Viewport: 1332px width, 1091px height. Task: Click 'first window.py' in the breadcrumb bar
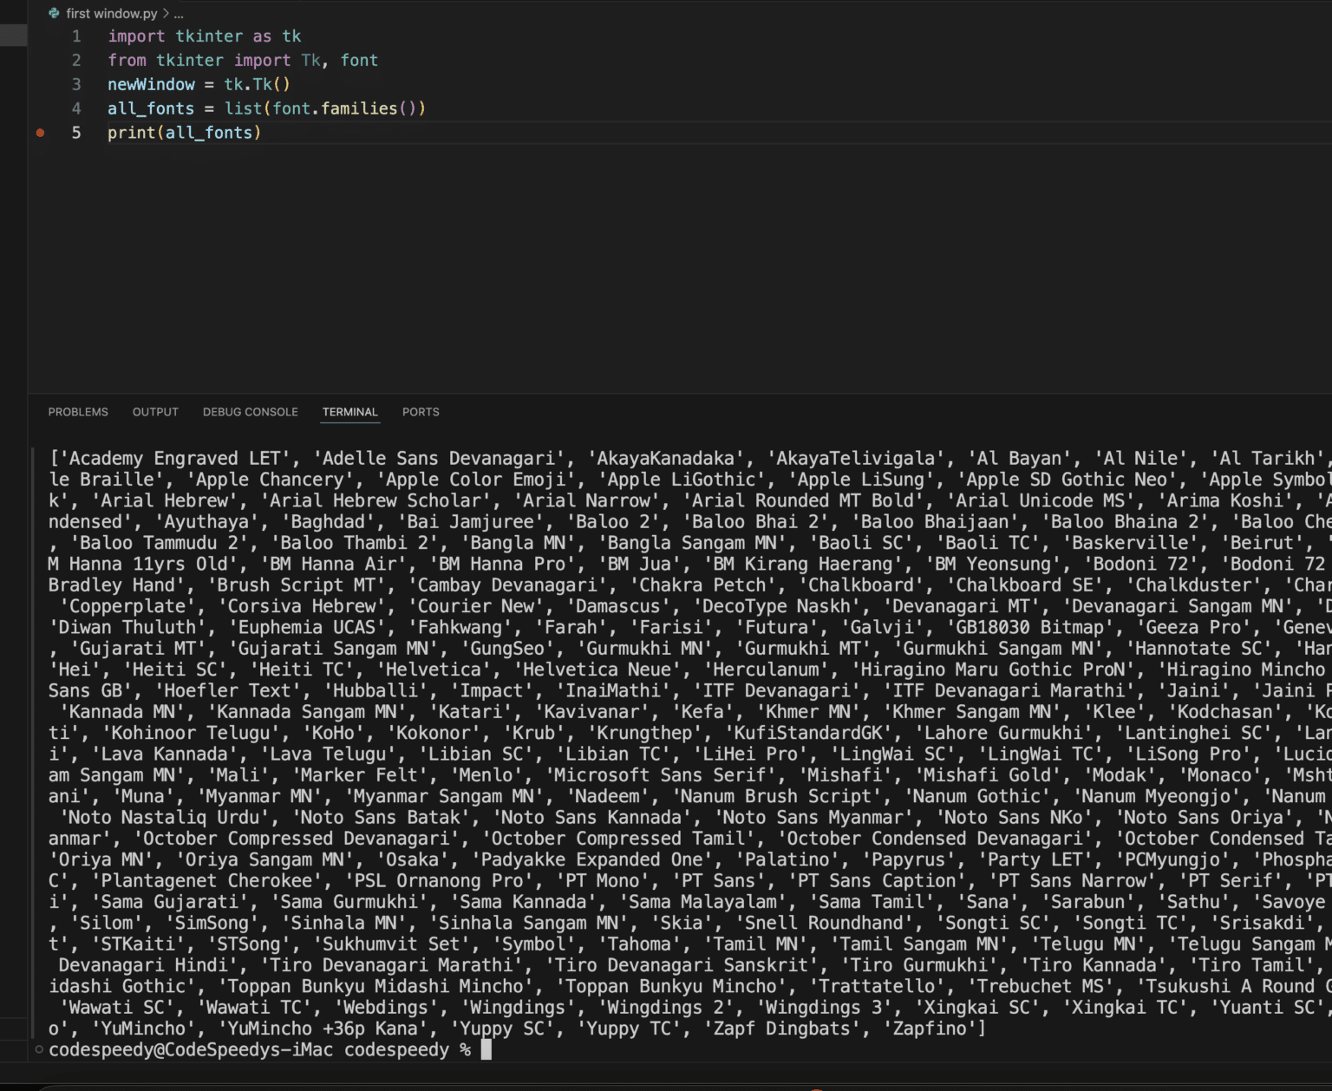[x=112, y=13]
